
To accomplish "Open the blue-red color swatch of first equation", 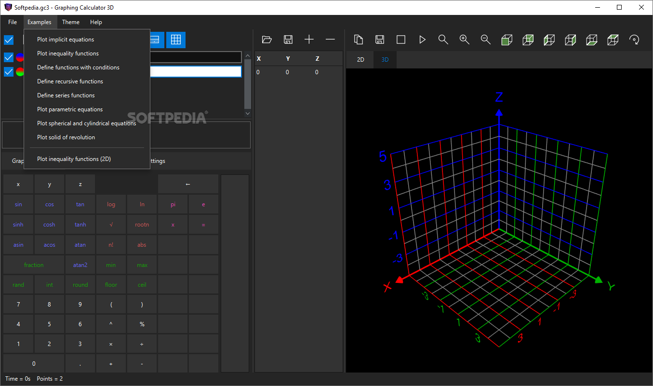I will pyautogui.click(x=20, y=57).
